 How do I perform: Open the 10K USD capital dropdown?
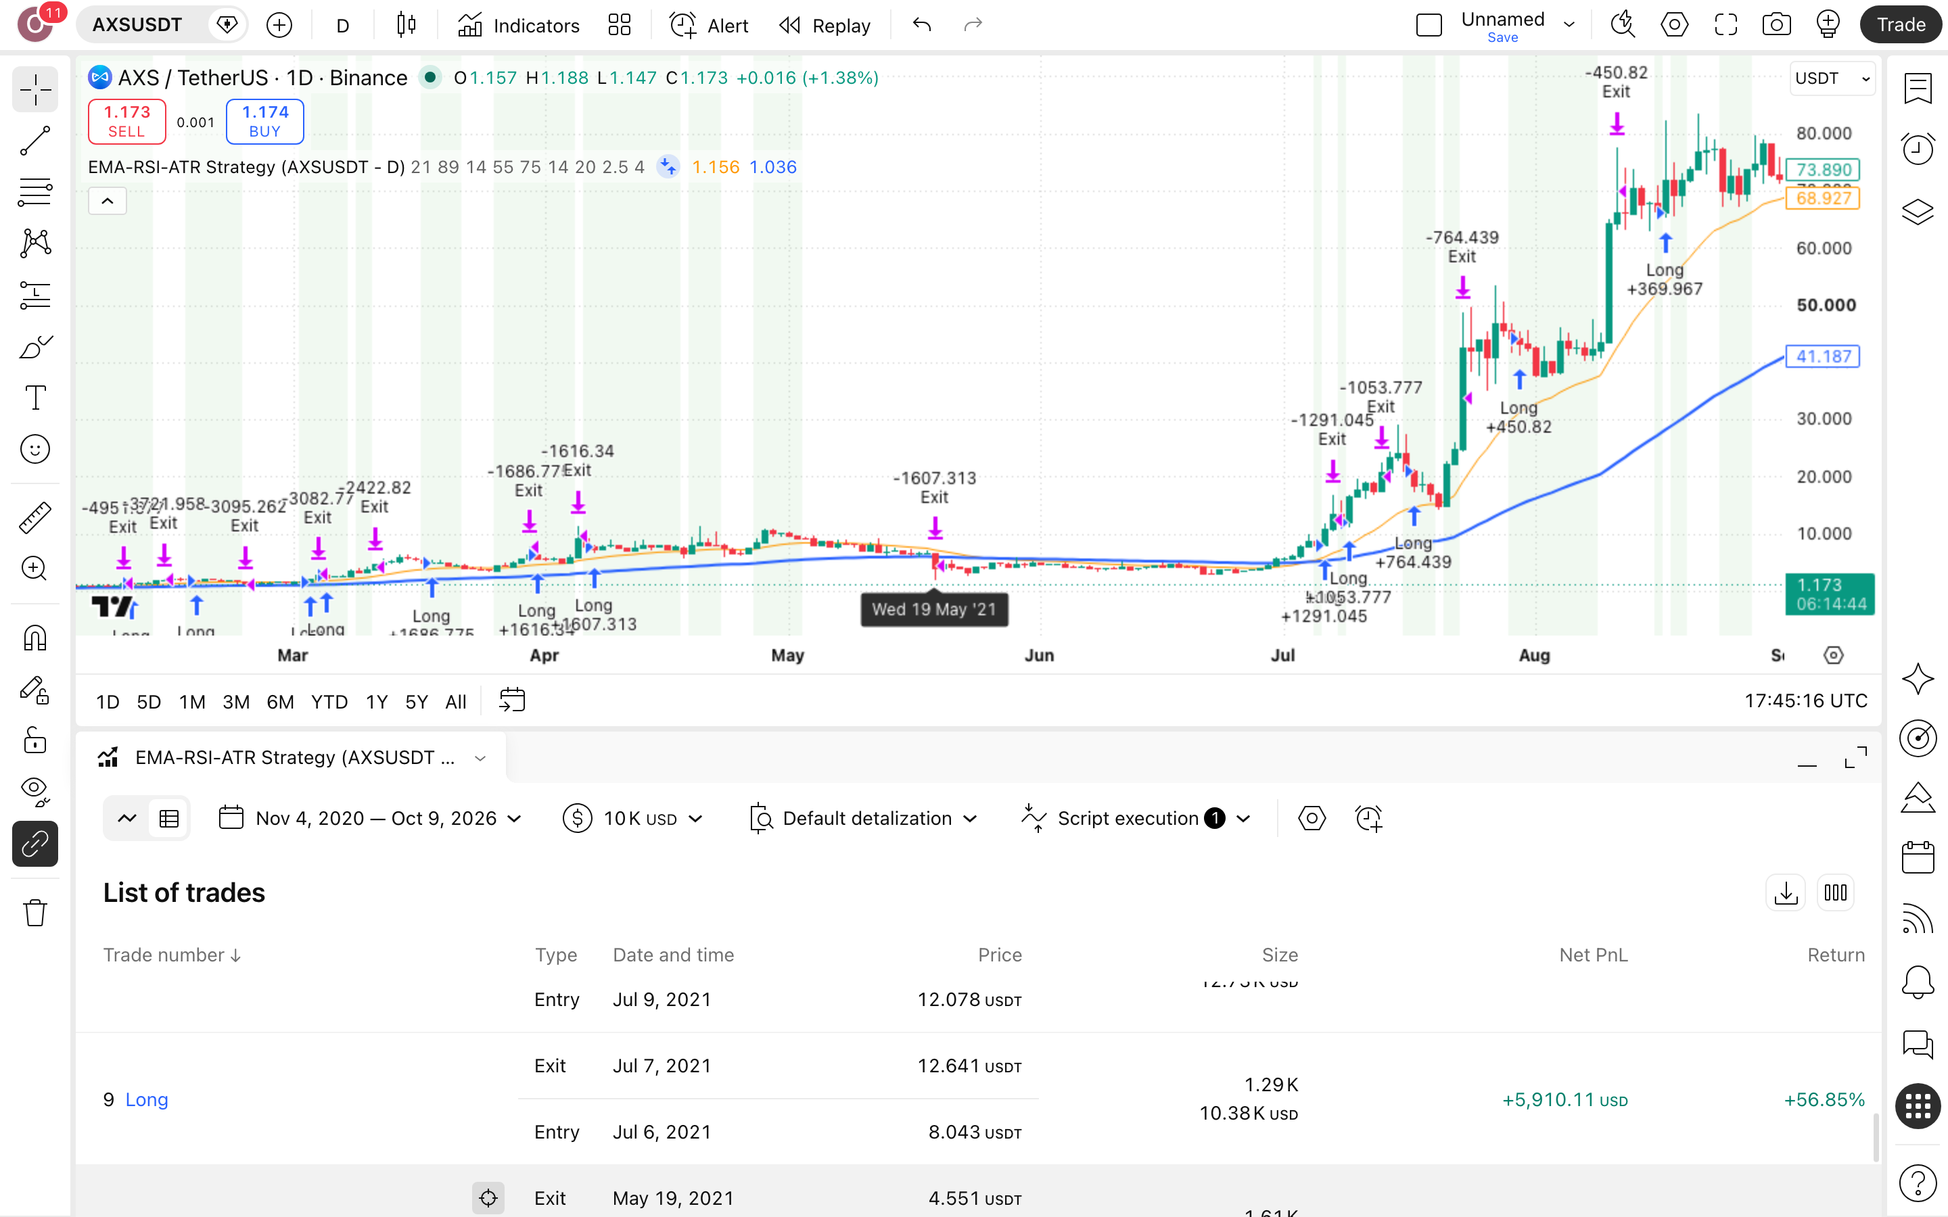click(x=634, y=819)
